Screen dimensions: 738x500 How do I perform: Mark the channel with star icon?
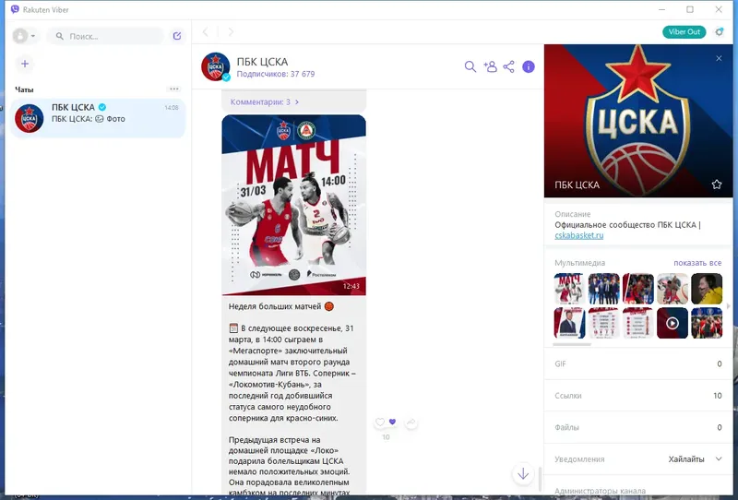[x=717, y=185]
